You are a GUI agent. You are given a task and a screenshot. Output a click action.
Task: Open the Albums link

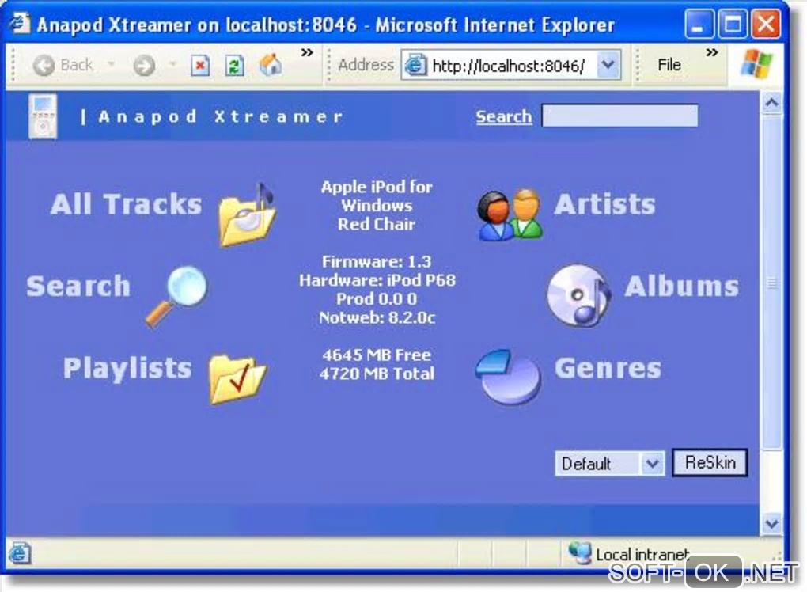point(682,287)
